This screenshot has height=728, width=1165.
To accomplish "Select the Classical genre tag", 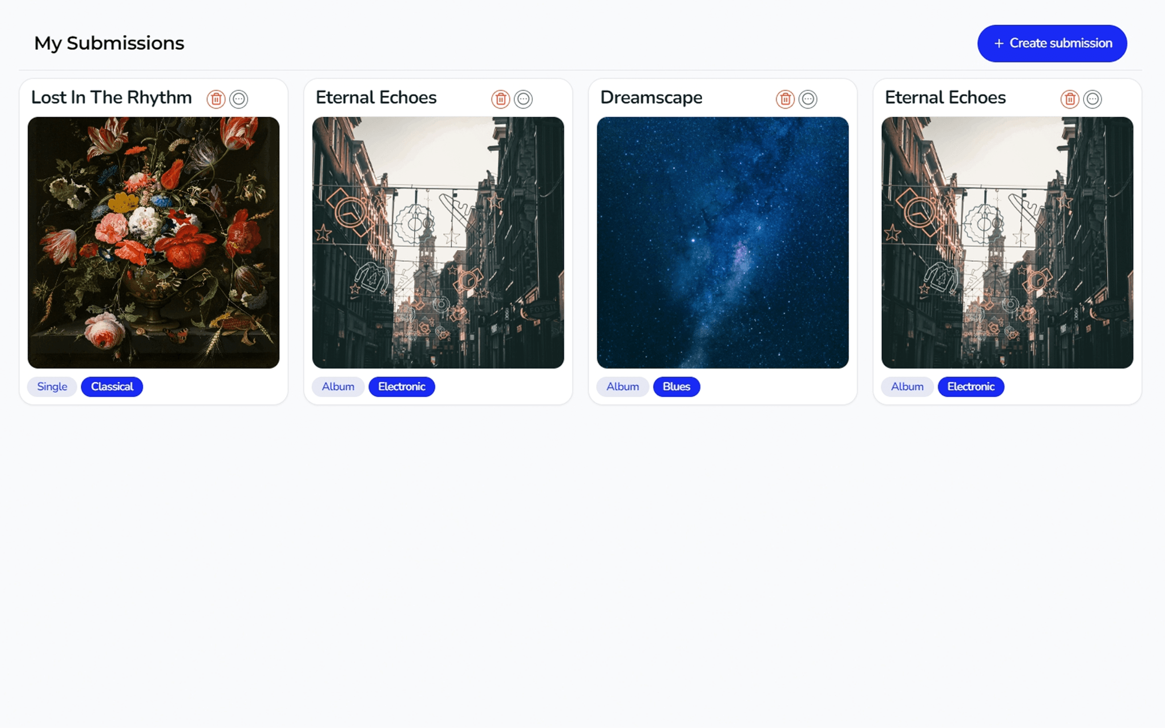I will tap(112, 386).
